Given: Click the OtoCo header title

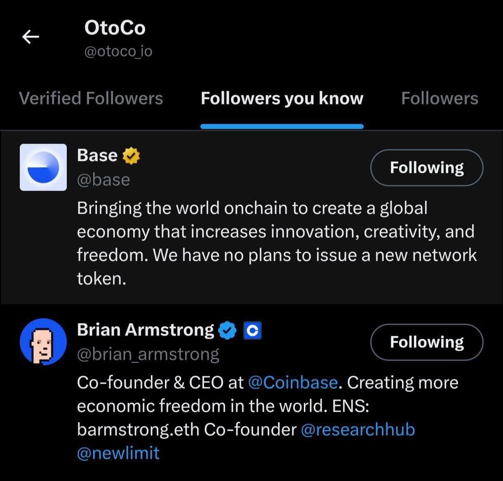Looking at the screenshot, I should click(115, 28).
